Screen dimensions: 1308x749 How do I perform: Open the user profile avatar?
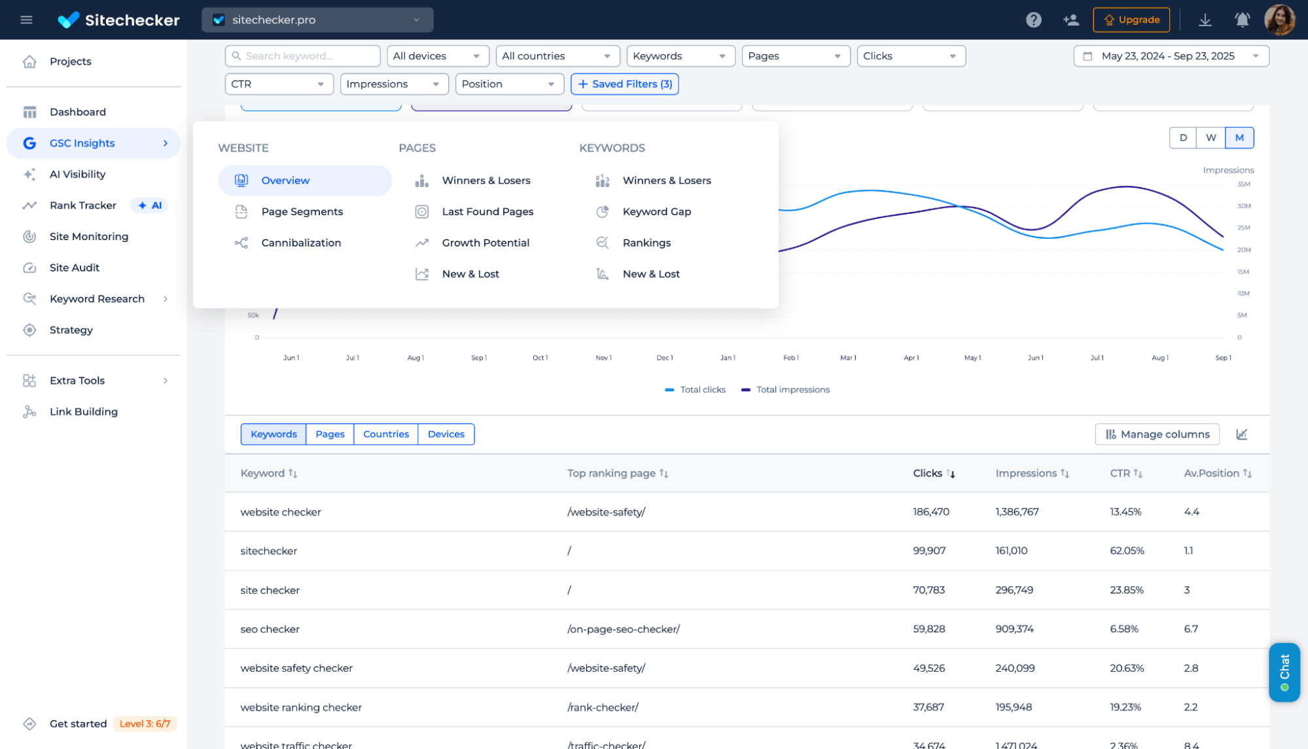point(1279,20)
